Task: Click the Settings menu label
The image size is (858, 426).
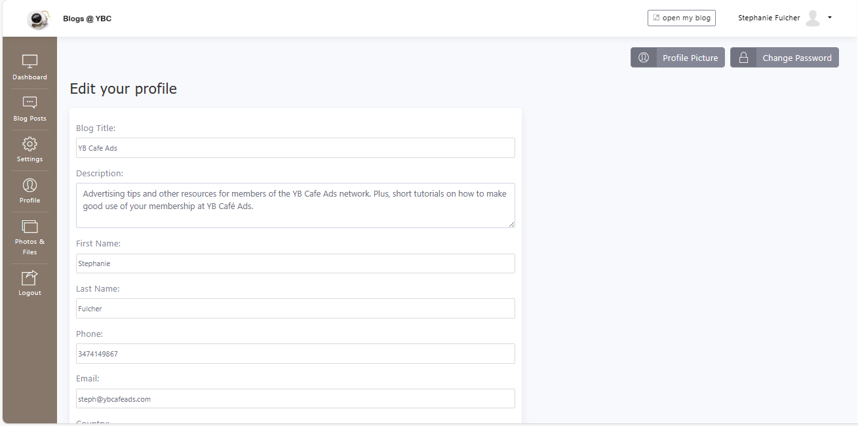Action: [29, 159]
